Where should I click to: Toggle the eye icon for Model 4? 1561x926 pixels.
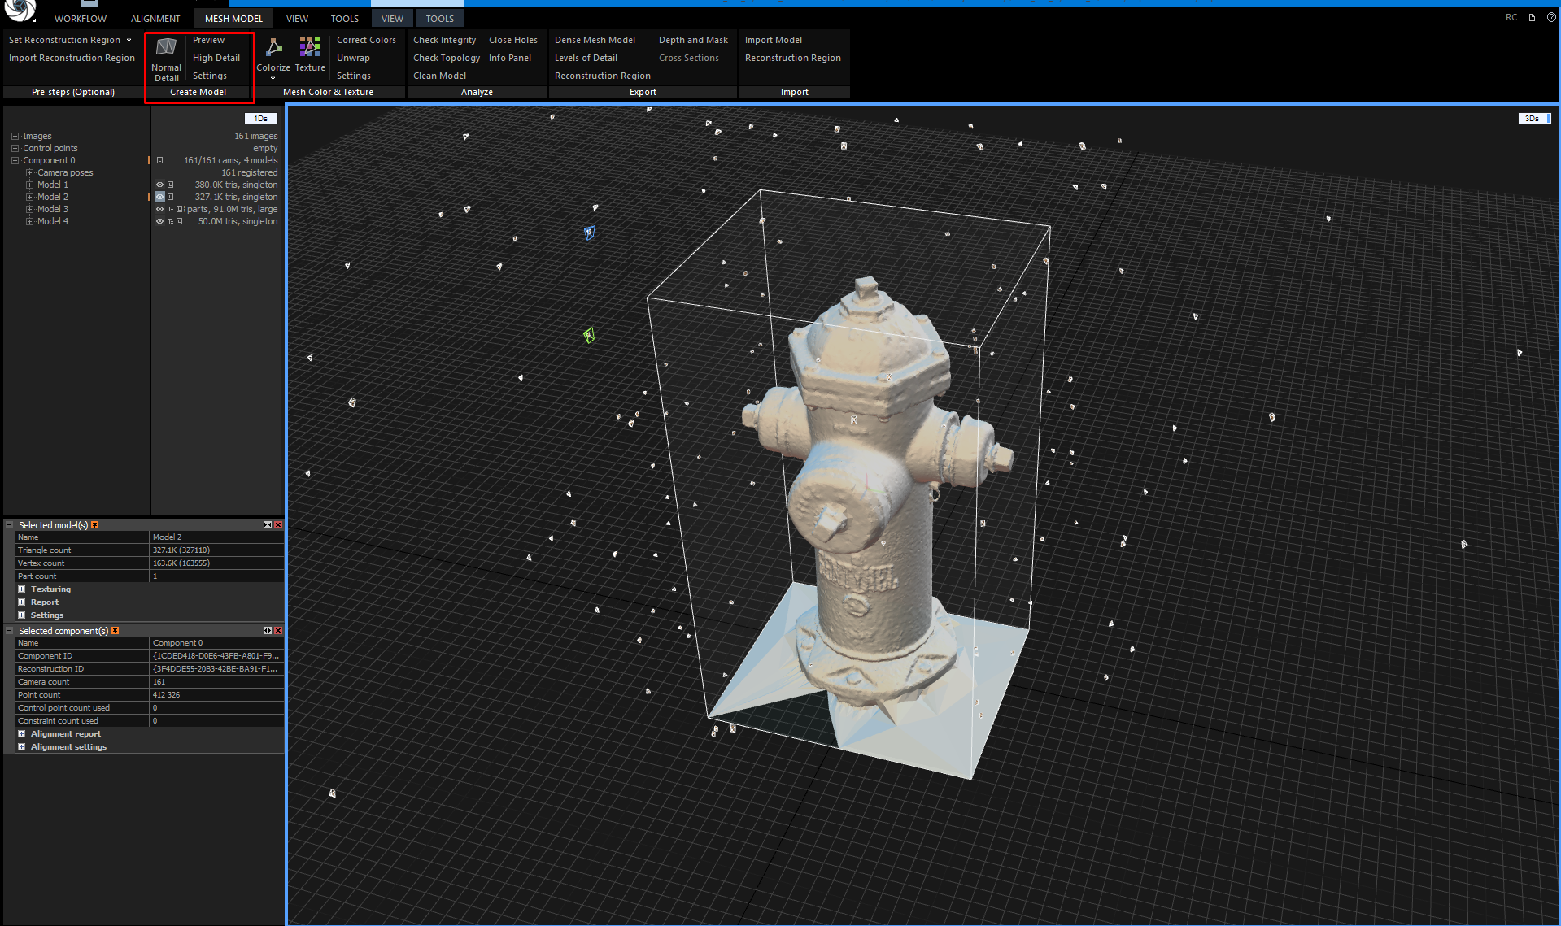click(x=160, y=221)
